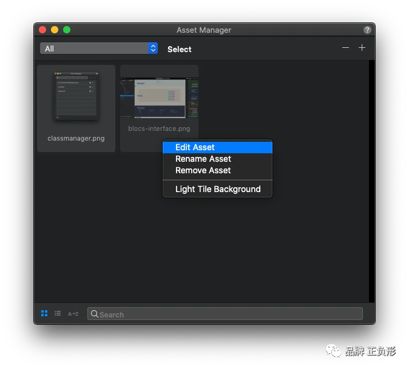
Task: Zoom the Asset Manager window
Action: [x=67, y=30]
